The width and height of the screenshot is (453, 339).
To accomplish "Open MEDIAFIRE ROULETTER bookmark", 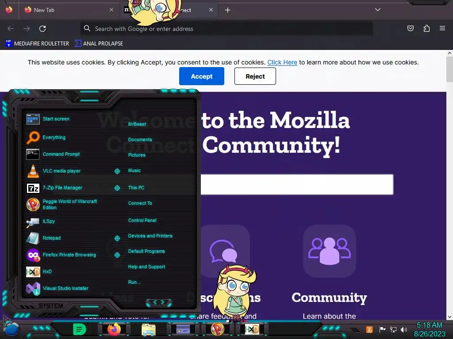I will pos(37,44).
